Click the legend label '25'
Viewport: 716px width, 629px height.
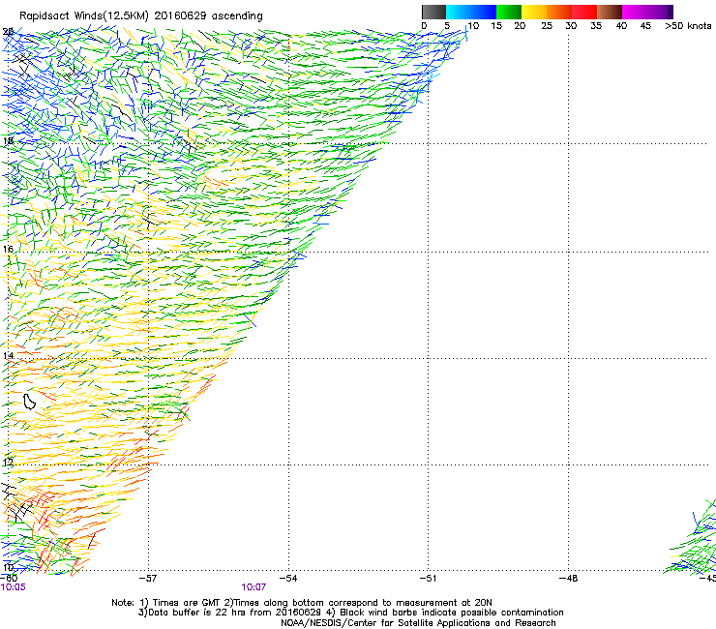[x=547, y=26]
